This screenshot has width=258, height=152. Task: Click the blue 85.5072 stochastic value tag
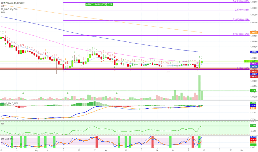tap(253, 137)
